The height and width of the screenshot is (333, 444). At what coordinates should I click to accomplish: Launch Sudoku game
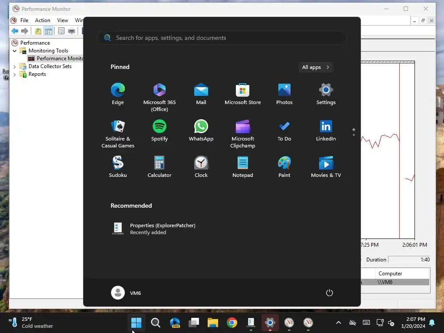tap(118, 167)
